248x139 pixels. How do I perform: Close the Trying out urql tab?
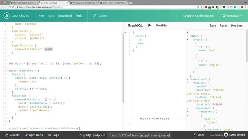point(96,3)
